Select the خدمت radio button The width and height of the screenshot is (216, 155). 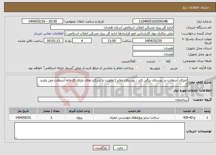click(159, 61)
